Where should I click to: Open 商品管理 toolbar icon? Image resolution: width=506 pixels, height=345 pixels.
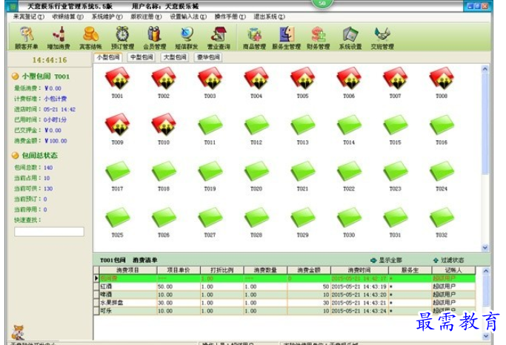pos(254,38)
